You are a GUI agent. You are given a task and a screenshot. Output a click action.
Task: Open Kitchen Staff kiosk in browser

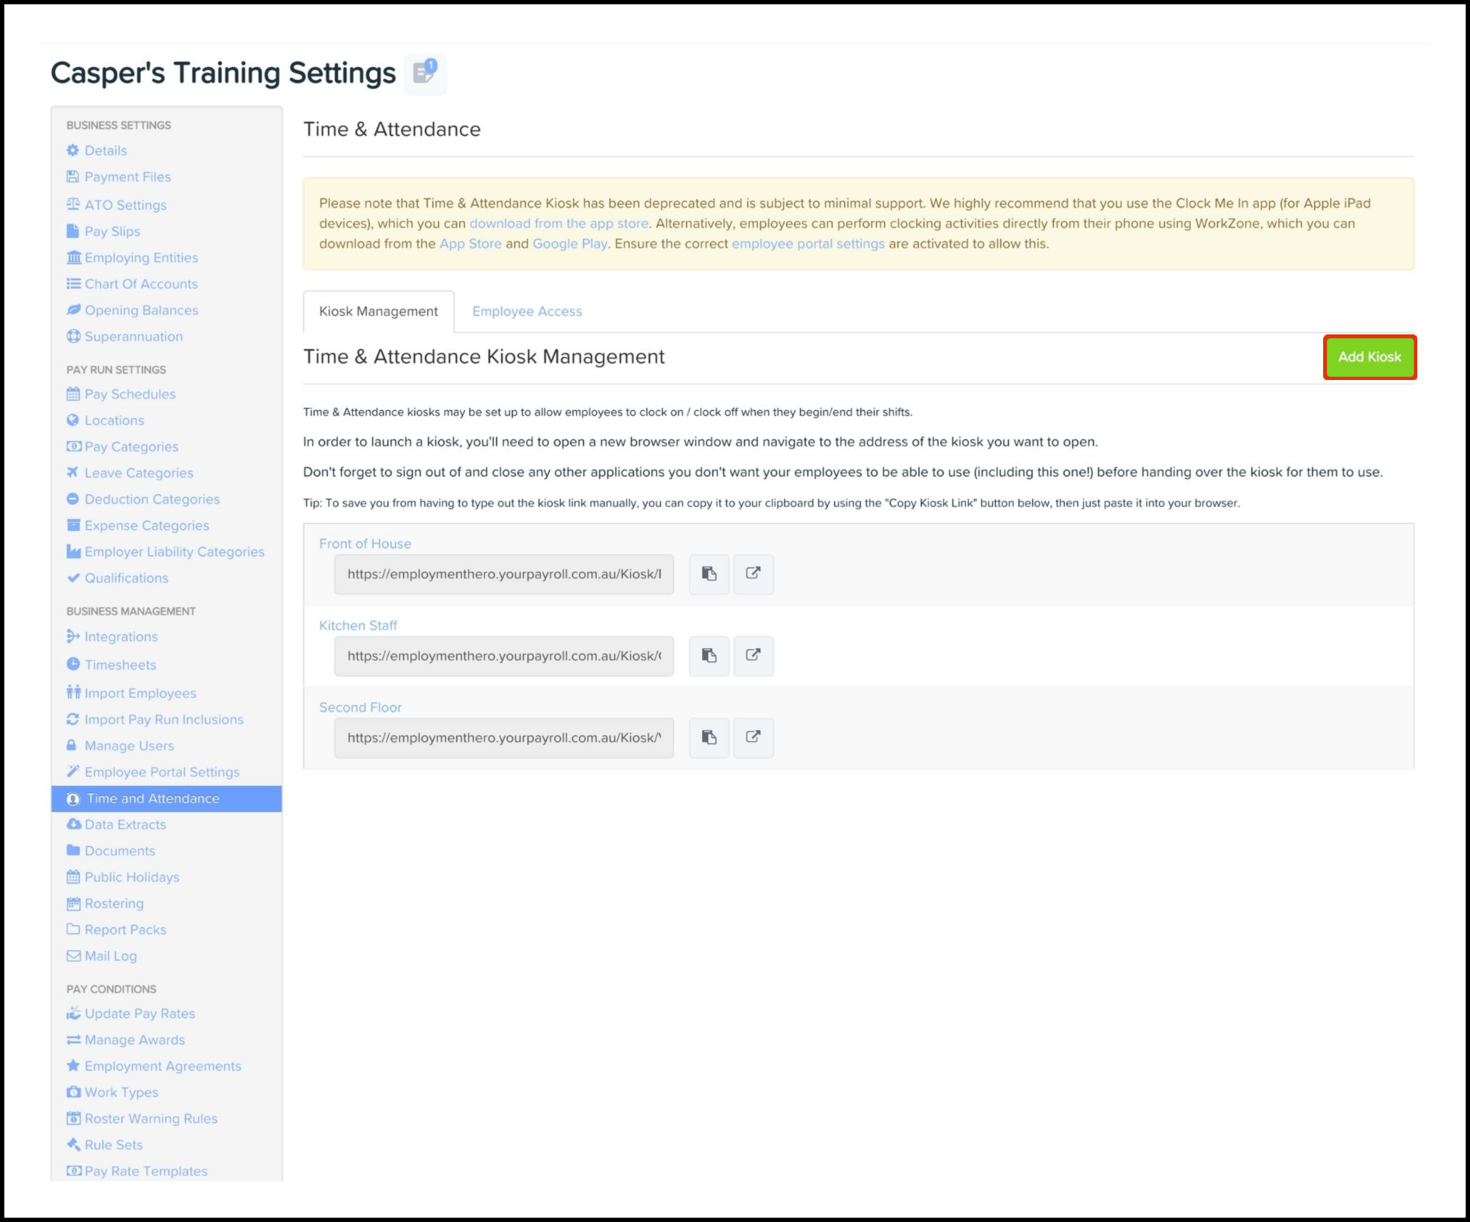click(754, 655)
